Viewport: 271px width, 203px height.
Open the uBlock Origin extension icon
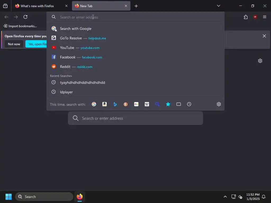[255, 17]
